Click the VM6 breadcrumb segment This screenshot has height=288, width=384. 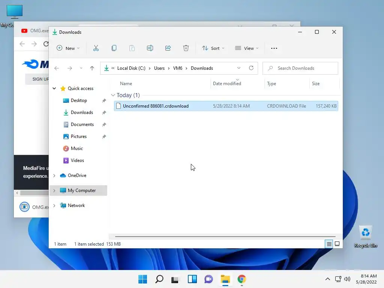pyautogui.click(x=177, y=68)
